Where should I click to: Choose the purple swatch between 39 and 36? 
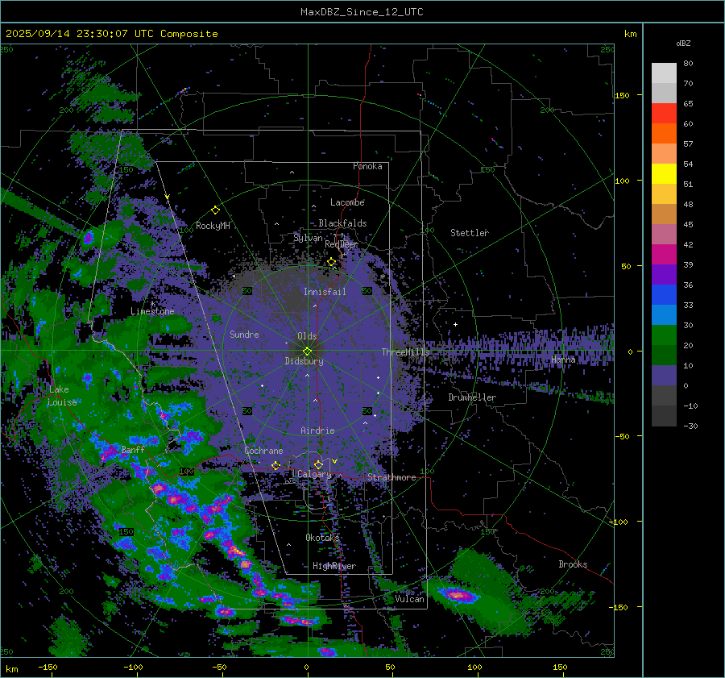(x=664, y=274)
